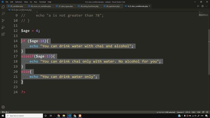Click commented 'a is not greater than 78'

coord(74,15)
